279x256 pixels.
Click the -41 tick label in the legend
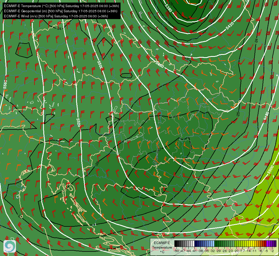click(194, 251)
